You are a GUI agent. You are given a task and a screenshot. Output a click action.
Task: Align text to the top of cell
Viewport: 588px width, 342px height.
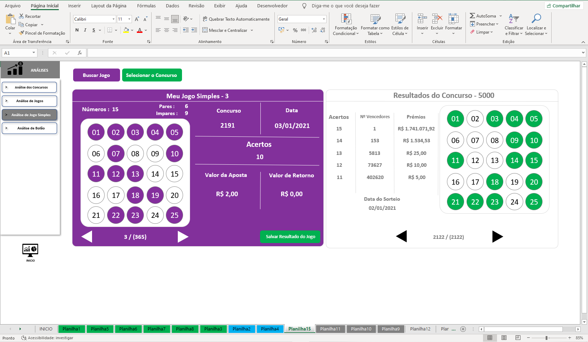pyautogui.click(x=158, y=18)
